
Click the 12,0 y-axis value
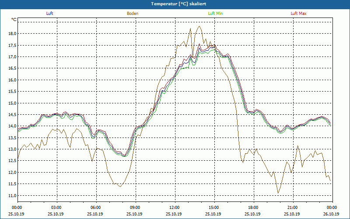(13, 172)
